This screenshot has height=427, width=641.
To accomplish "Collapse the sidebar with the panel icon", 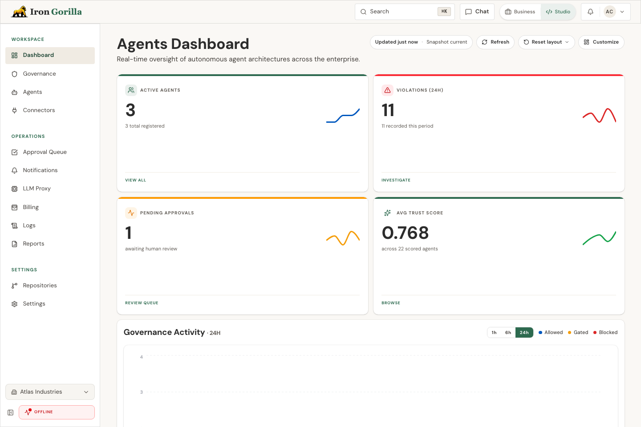I will point(10,412).
